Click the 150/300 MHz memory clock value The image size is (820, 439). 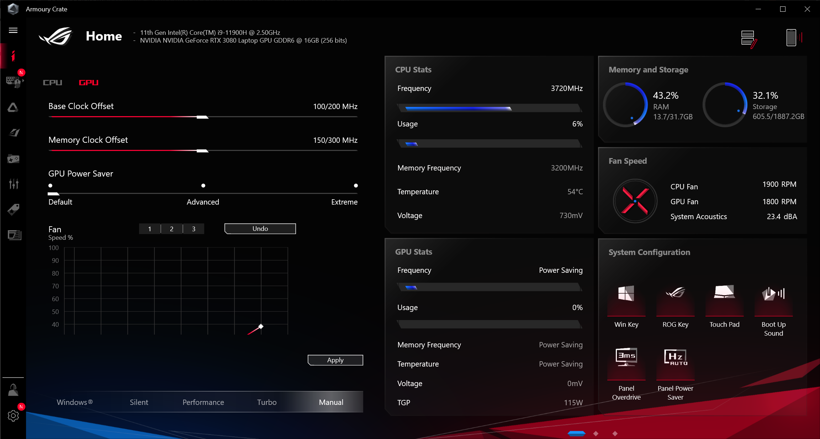click(x=335, y=140)
